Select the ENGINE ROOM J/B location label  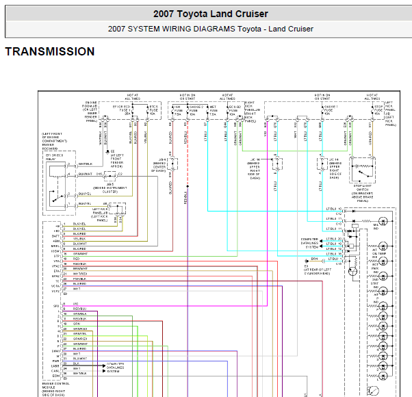90,112
